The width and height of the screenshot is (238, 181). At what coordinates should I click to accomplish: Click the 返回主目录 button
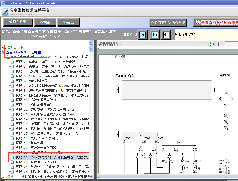click(x=18, y=22)
